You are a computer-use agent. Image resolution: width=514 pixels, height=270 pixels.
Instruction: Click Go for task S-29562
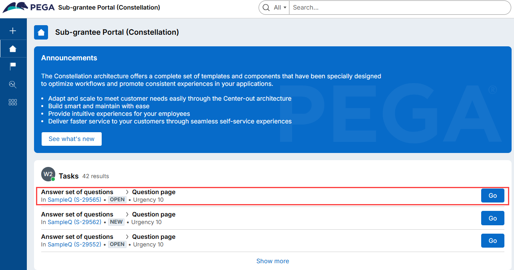(492, 218)
